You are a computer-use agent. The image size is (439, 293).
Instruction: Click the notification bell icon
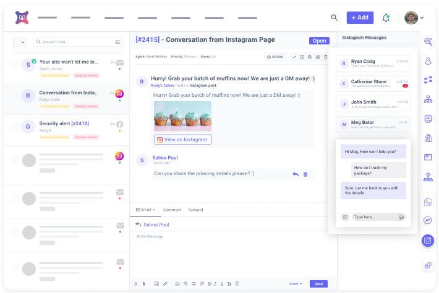click(x=386, y=18)
